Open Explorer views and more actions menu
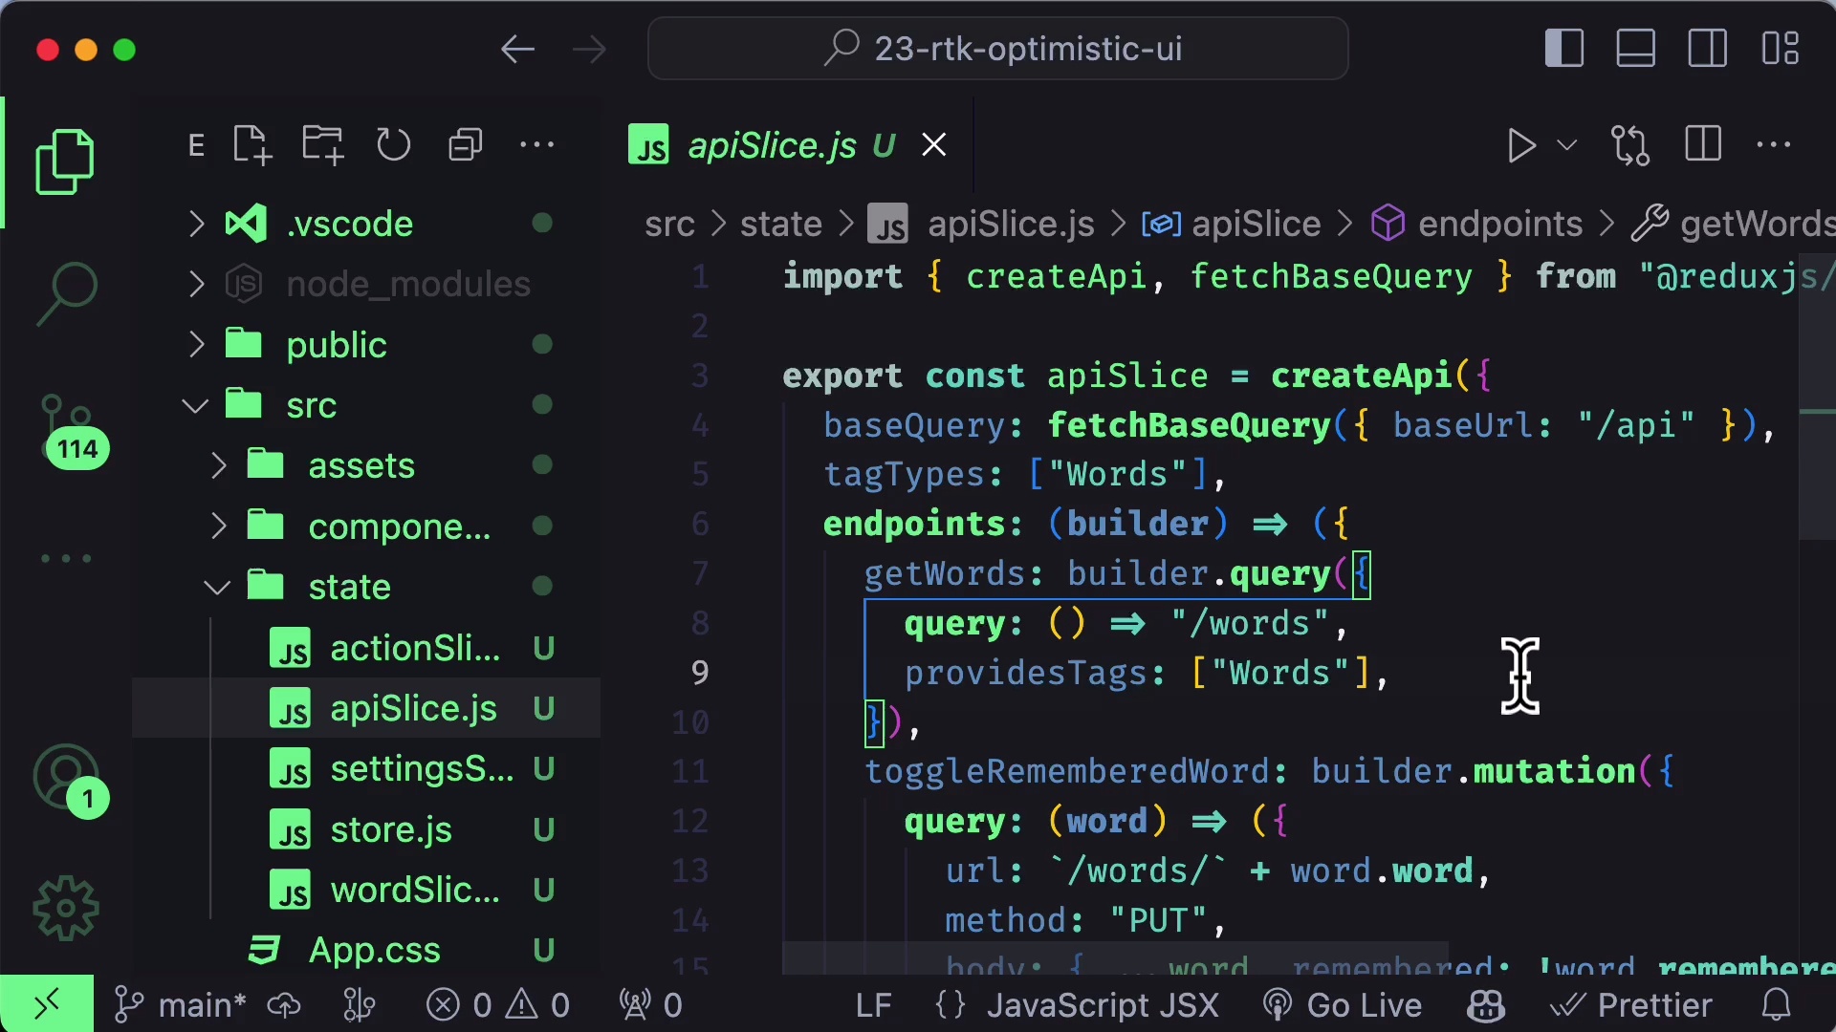 (x=536, y=145)
